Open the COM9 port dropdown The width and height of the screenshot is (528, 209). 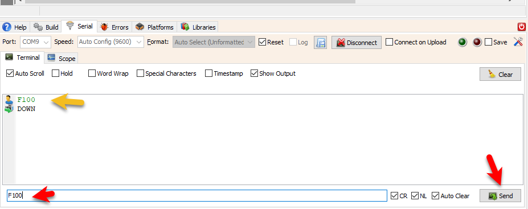point(36,42)
